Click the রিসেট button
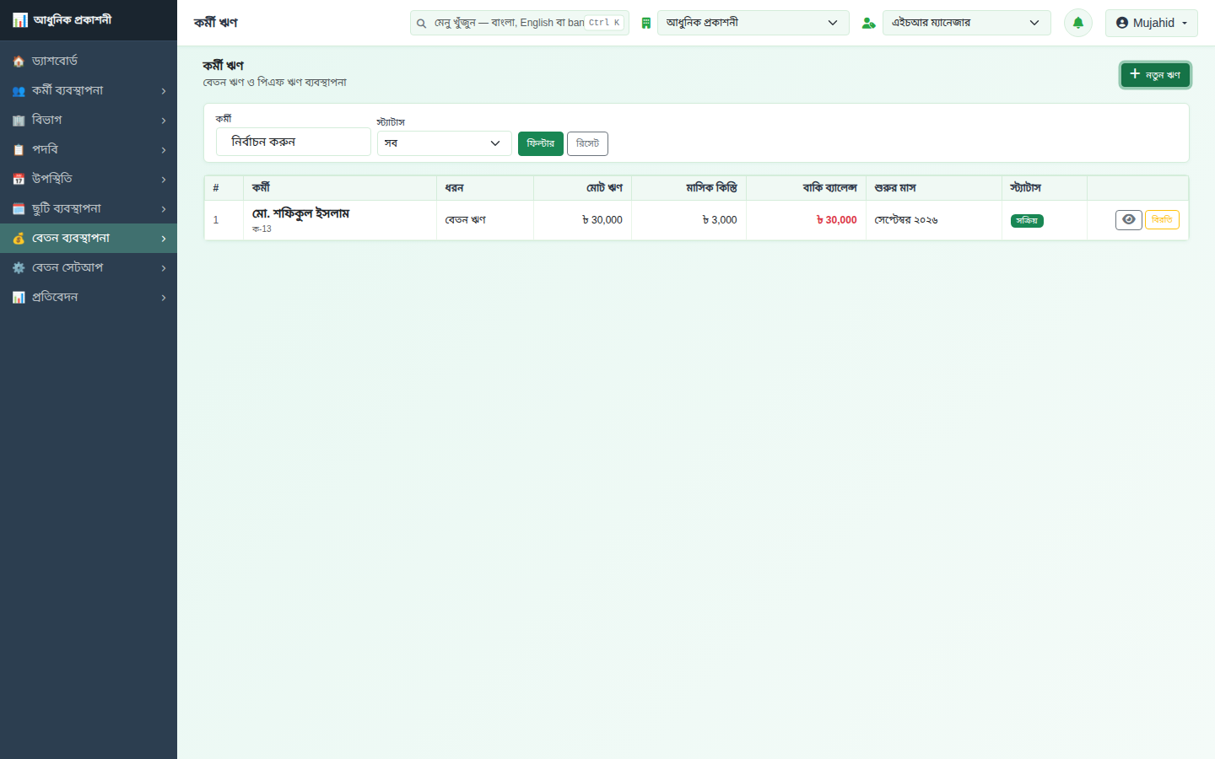This screenshot has width=1215, height=759. point(587,143)
